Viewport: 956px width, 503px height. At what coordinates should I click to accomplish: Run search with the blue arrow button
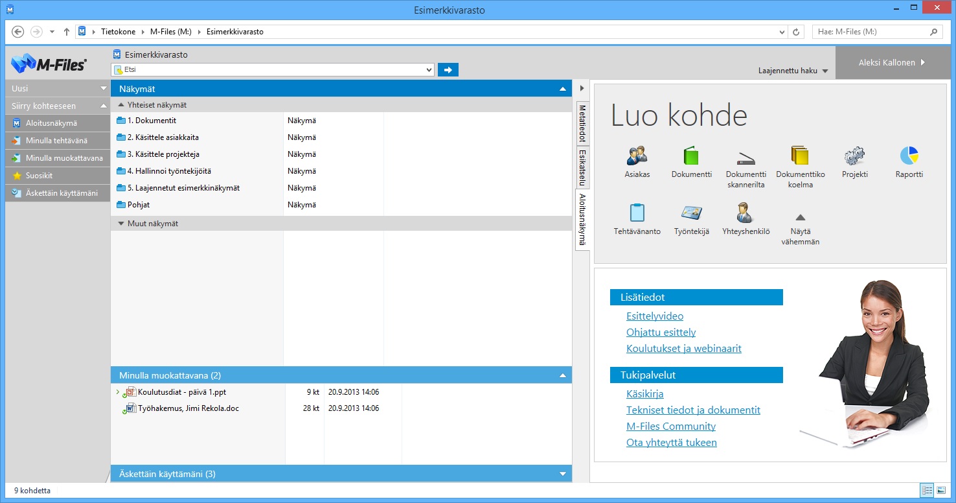pyautogui.click(x=448, y=70)
